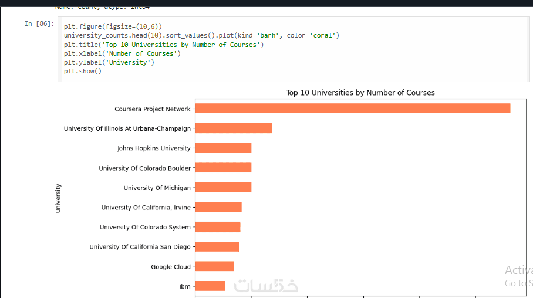Click the Johns Hopkins University axis label
Viewport: 533px width, 298px height.
click(154, 148)
